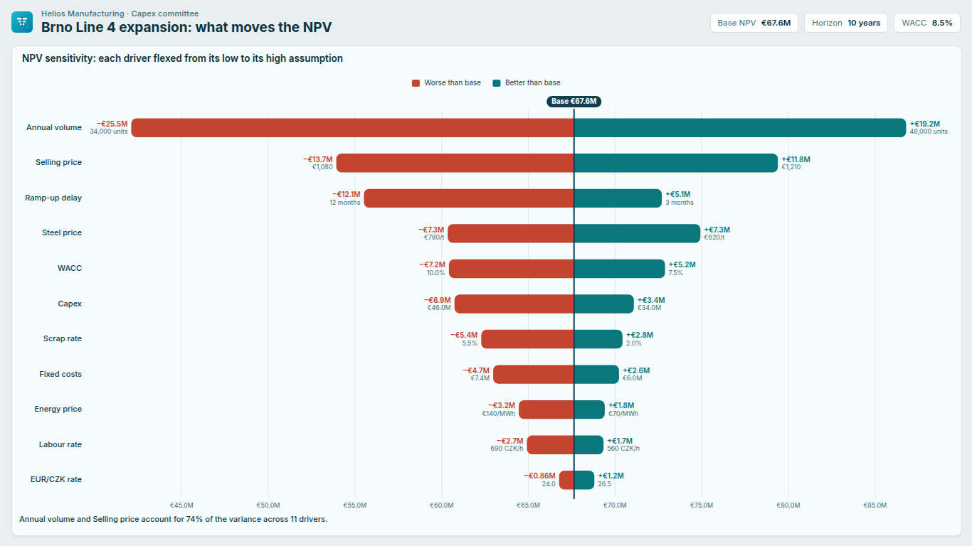
Task: Click the teal 'Better than base' legend swatch
Action: click(497, 83)
